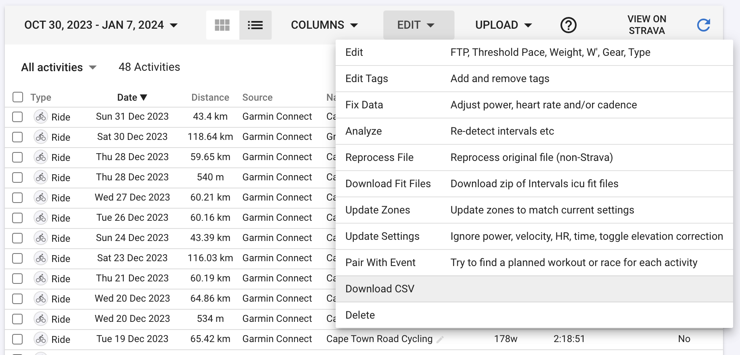This screenshot has width=740, height=355.
Task: Open the UPLOAD menu button
Action: pyautogui.click(x=503, y=25)
